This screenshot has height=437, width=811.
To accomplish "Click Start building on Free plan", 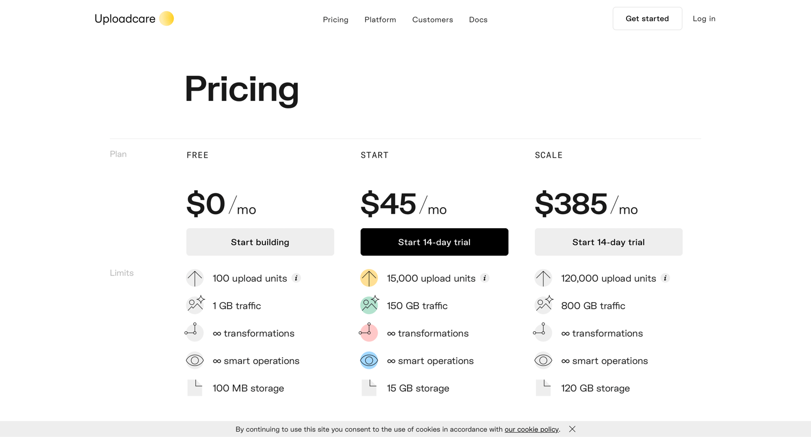I will (260, 242).
